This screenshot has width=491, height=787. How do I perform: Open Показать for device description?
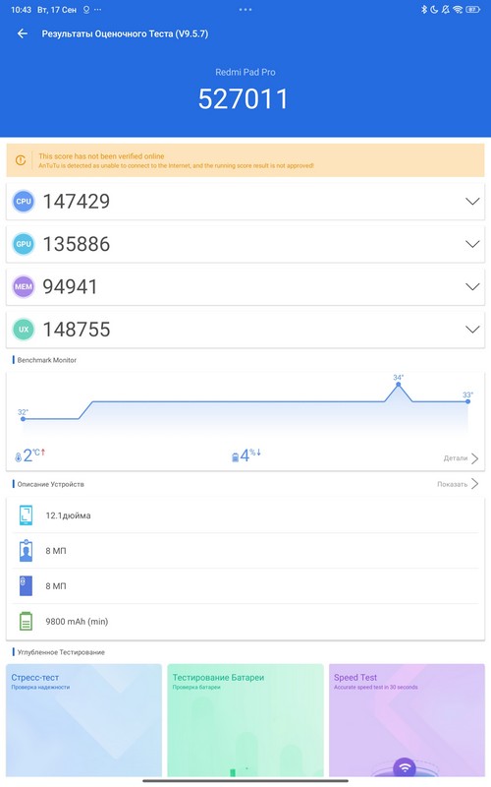point(458,484)
